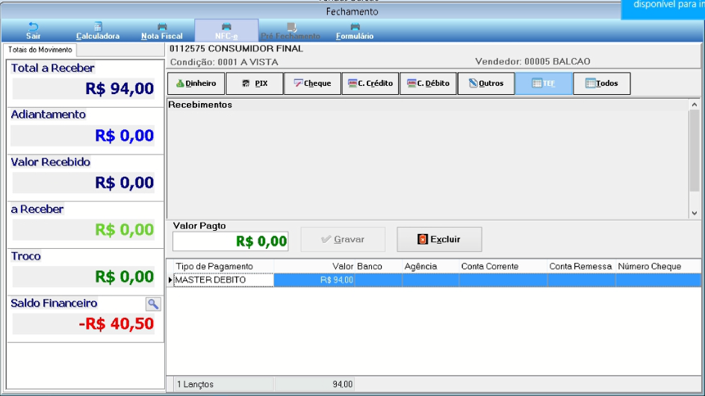Screen dimensions: 705x396
Task: Click the Adiantamento R$ 0,00 value
Action: point(125,135)
